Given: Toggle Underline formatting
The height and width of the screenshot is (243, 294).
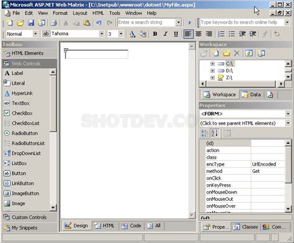Looking at the screenshot, I should (x=176, y=34).
